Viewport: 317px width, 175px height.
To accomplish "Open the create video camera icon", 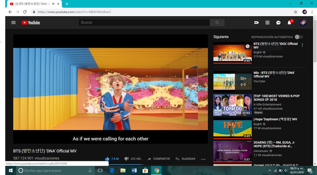I will pyautogui.click(x=256, y=23).
